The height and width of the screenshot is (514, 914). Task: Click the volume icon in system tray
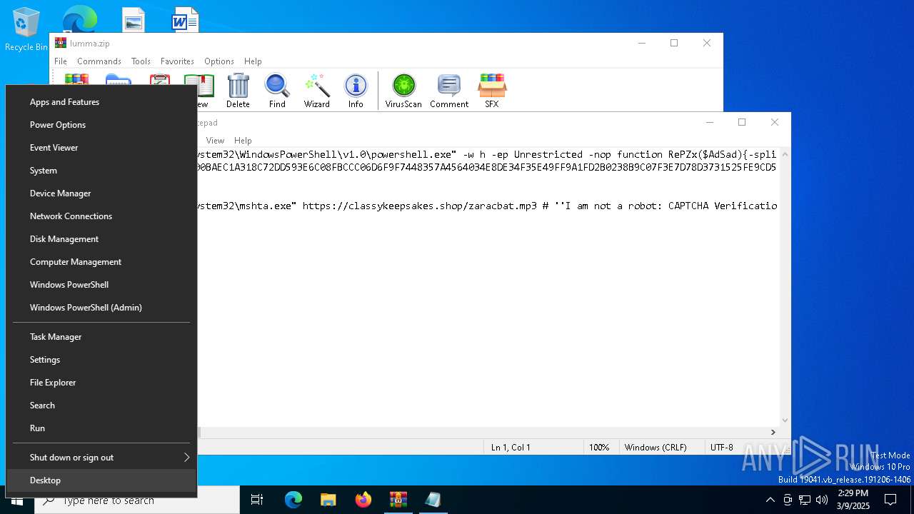pyautogui.click(x=822, y=500)
